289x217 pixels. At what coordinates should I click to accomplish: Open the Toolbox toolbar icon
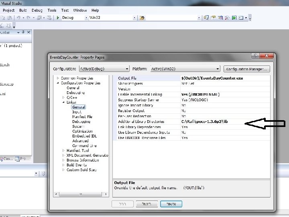(227, 18)
